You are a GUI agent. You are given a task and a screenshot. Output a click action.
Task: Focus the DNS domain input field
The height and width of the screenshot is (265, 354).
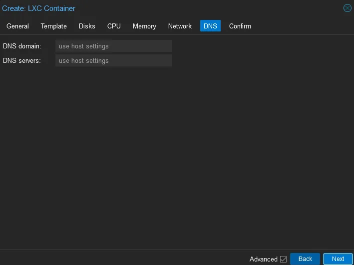(x=113, y=46)
